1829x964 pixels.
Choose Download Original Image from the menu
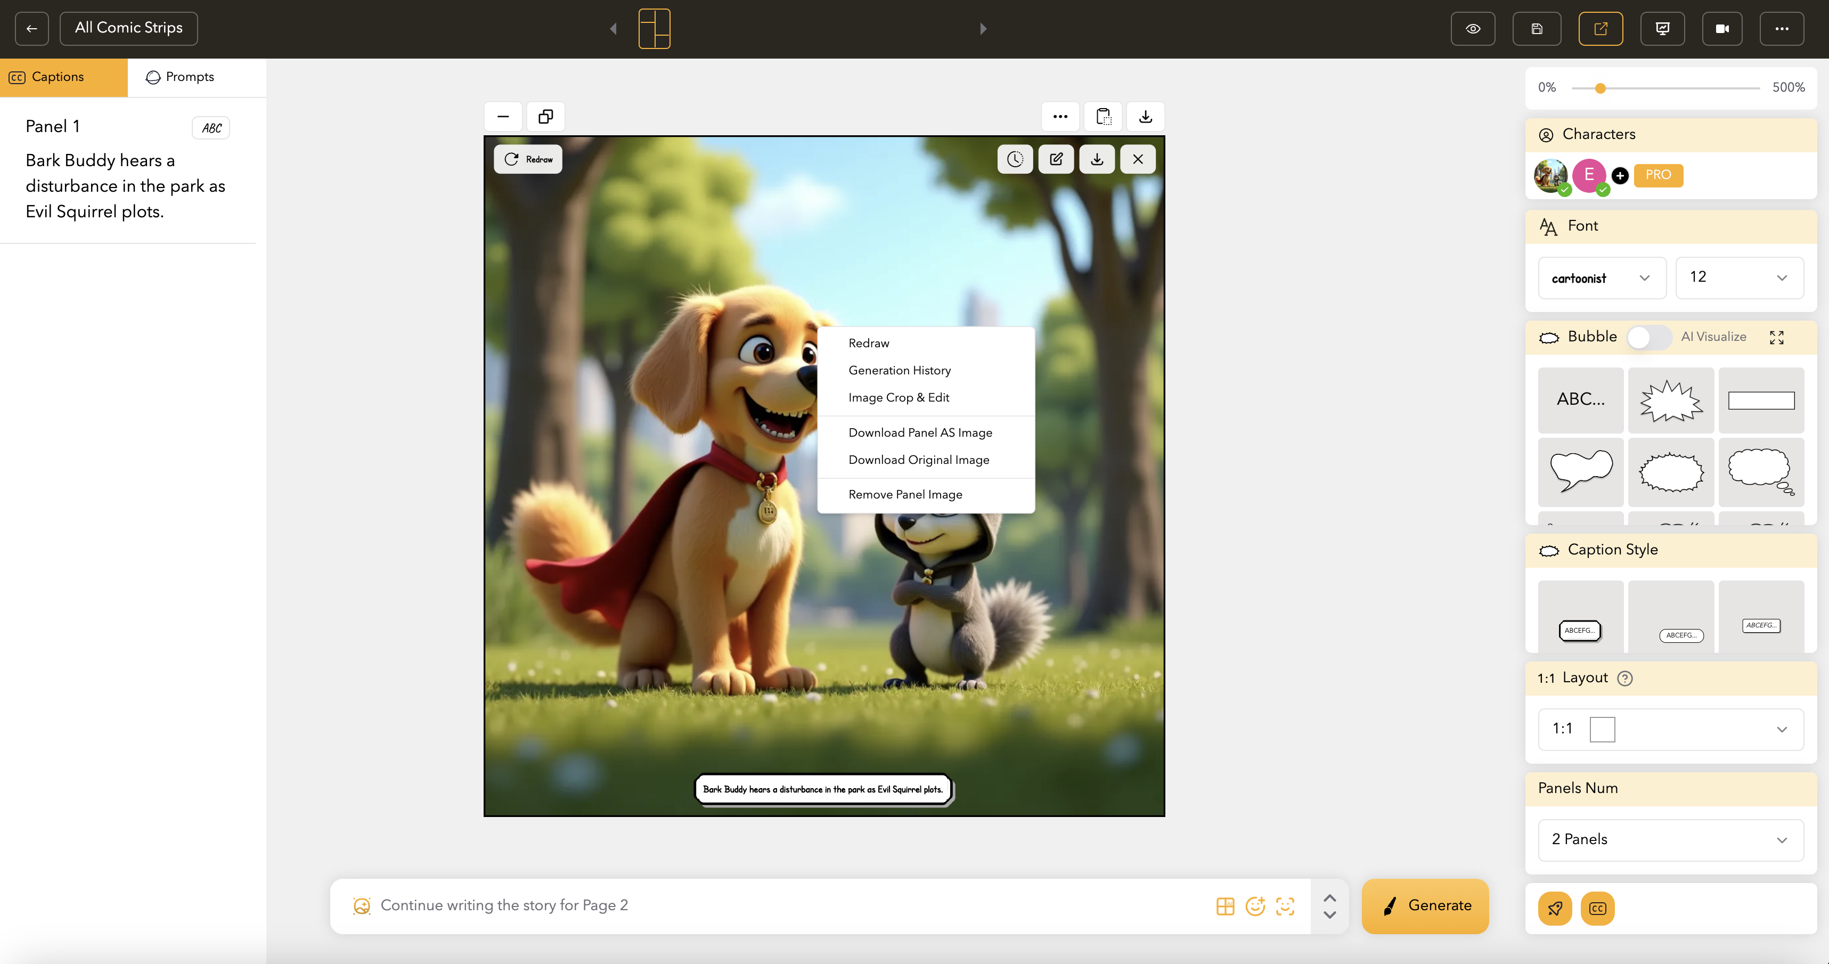[x=918, y=460]
